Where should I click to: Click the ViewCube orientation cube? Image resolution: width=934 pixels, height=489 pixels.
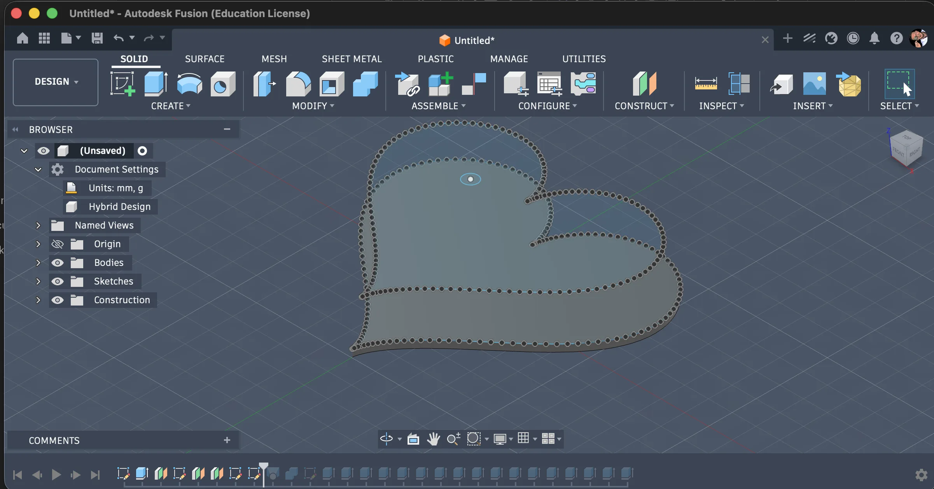pos(906,149)
